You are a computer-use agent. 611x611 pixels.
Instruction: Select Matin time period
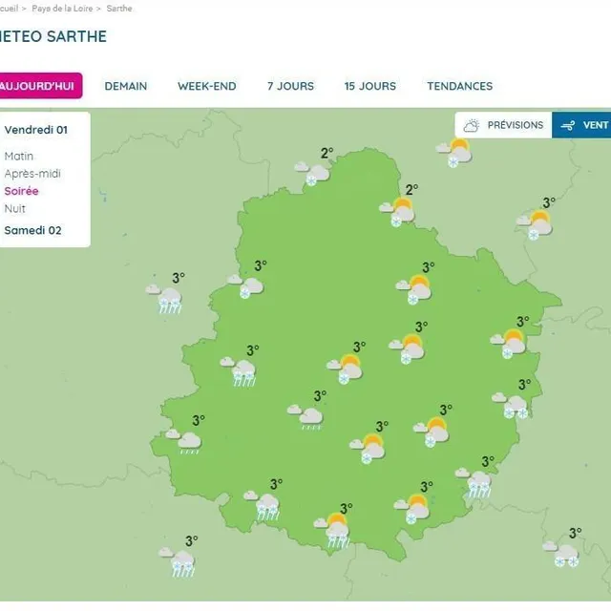[19, 157]
